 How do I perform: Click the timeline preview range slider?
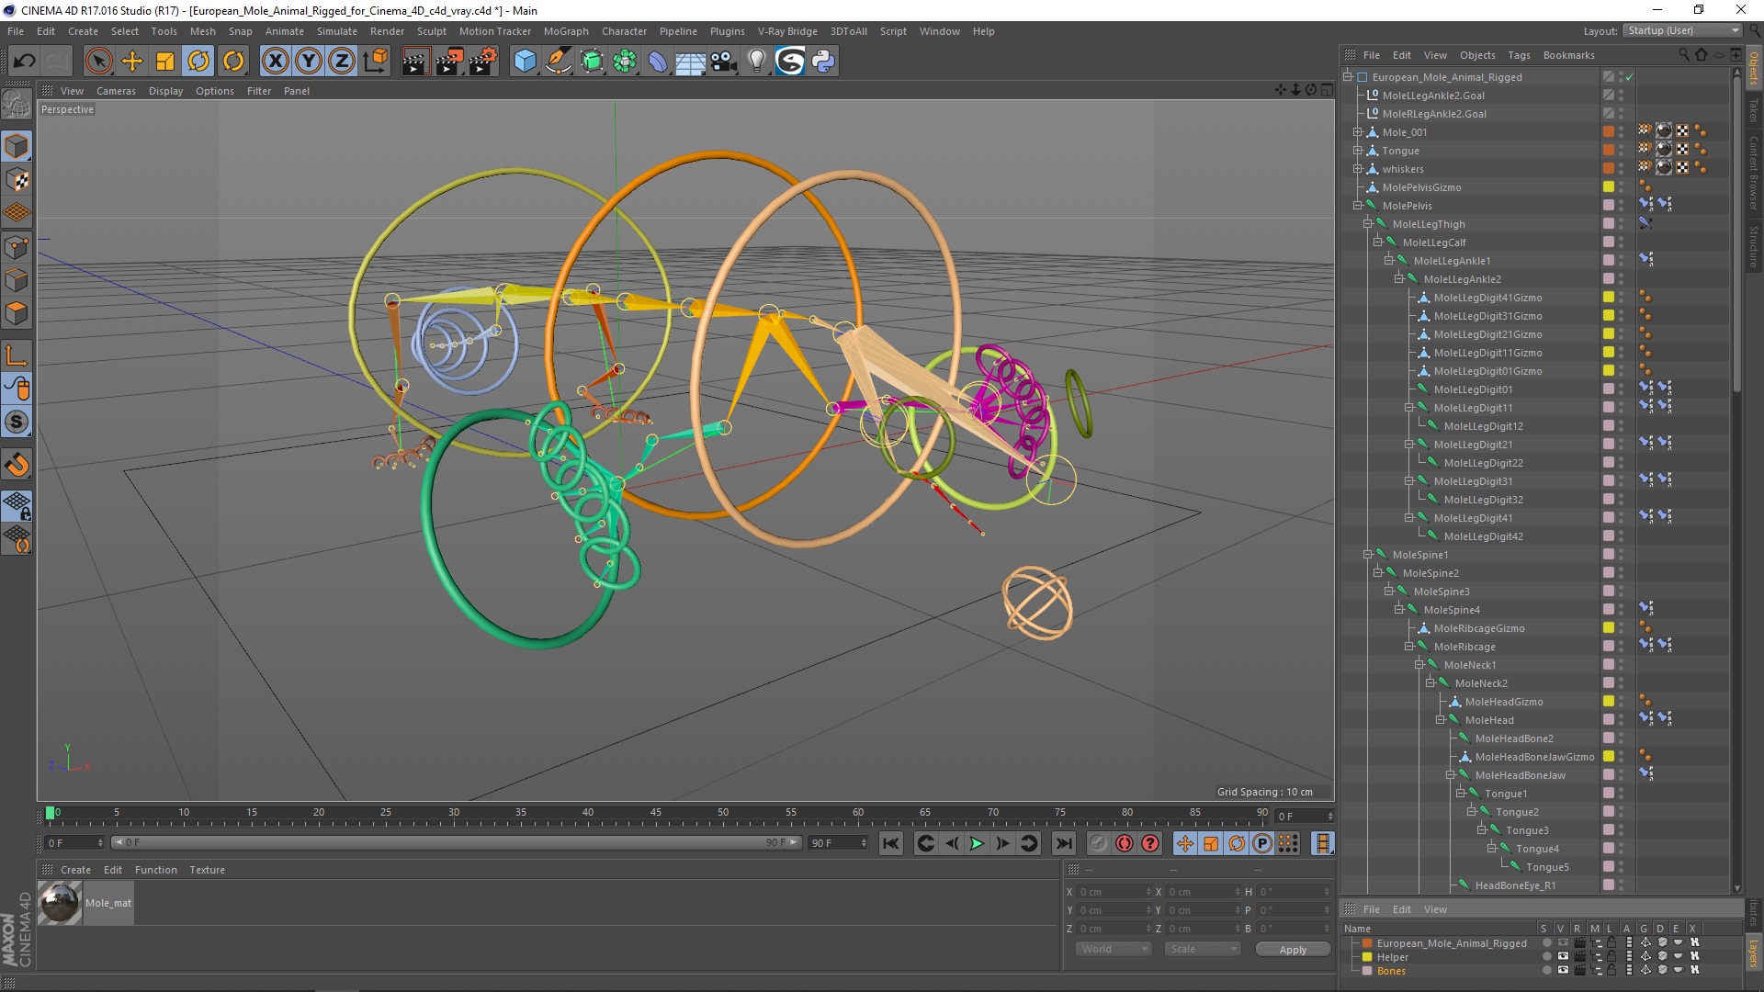(x=456, y=842)
